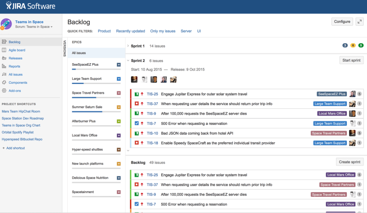This screenshot has height=213, width=367.
Task: Click the assignee avatar on TIS-25 sprint row
Action: point(352,94)
